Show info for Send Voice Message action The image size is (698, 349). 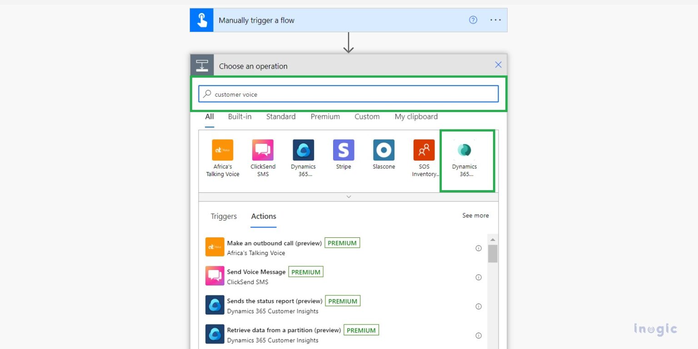pyautogui.click(x=478, y=277)
